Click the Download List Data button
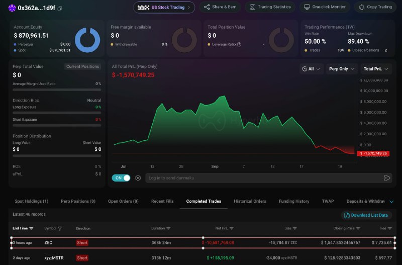Viewport: 402px width, 265px height. 366,215
